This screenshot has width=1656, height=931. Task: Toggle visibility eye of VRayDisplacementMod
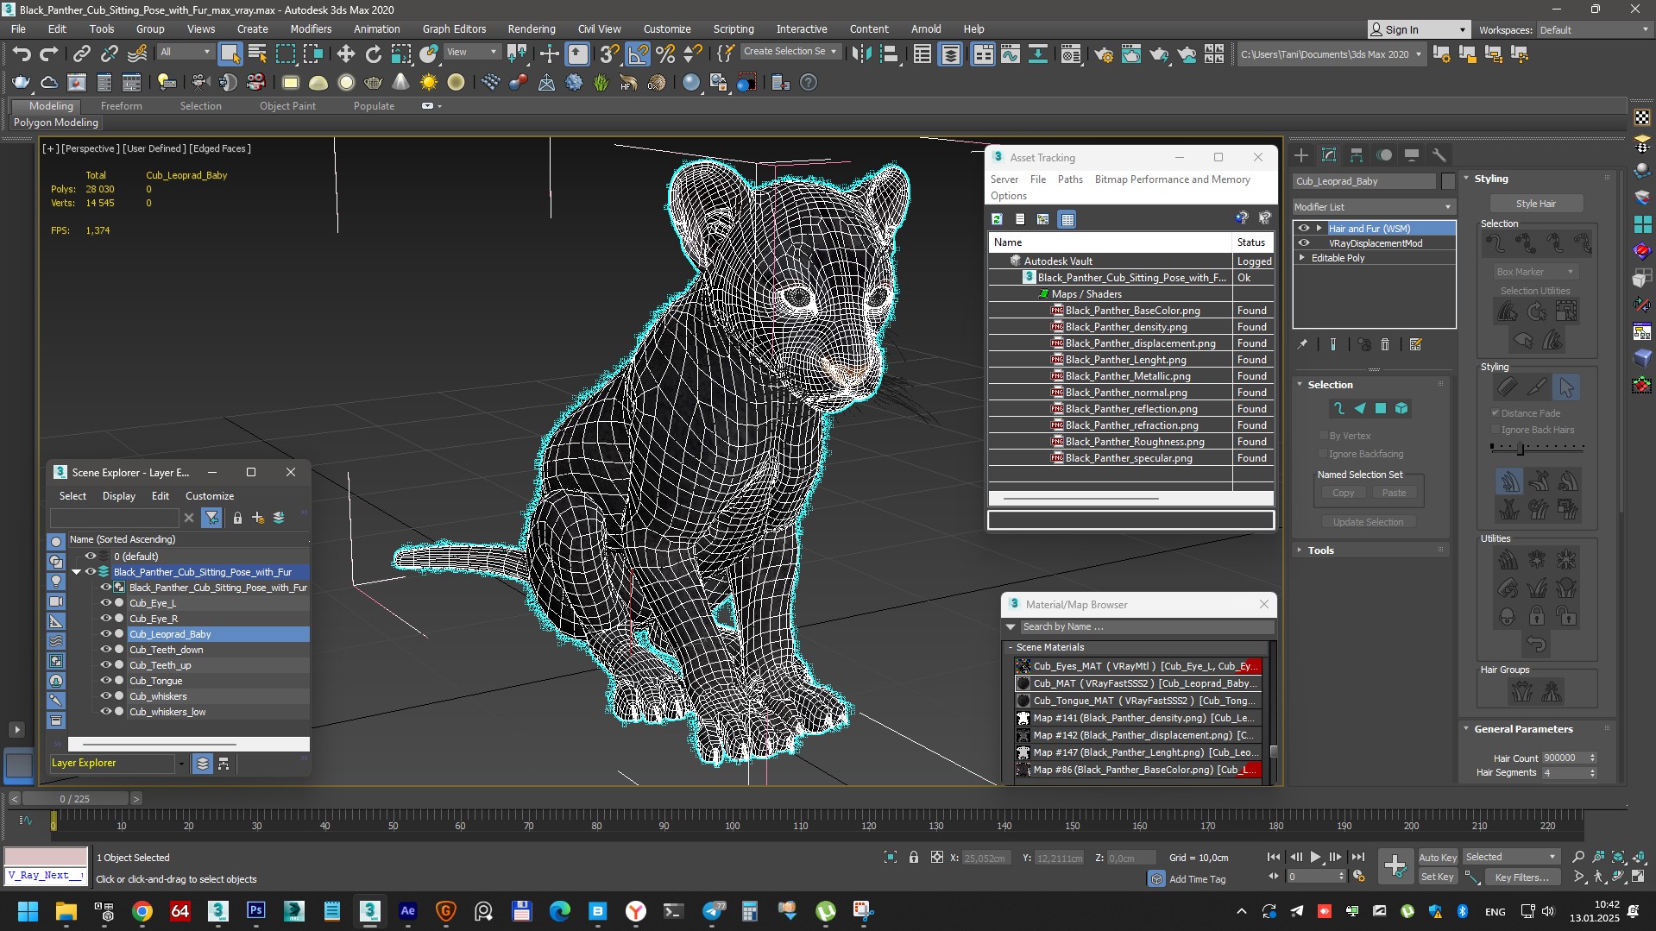tap(1304, 243)
